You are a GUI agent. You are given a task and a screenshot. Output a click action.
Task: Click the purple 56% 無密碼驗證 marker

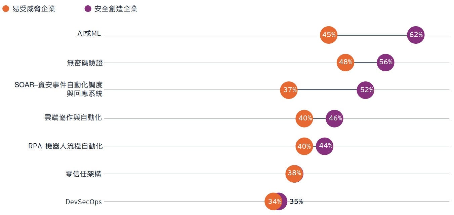point(385,62)
